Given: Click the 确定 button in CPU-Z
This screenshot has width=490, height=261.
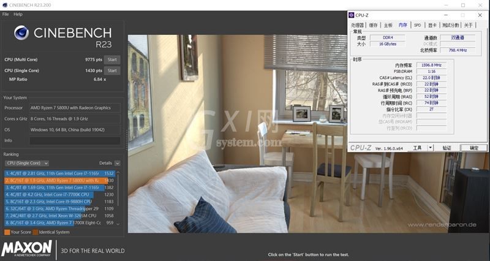Looking at the screenshot, I should [474, 148].
